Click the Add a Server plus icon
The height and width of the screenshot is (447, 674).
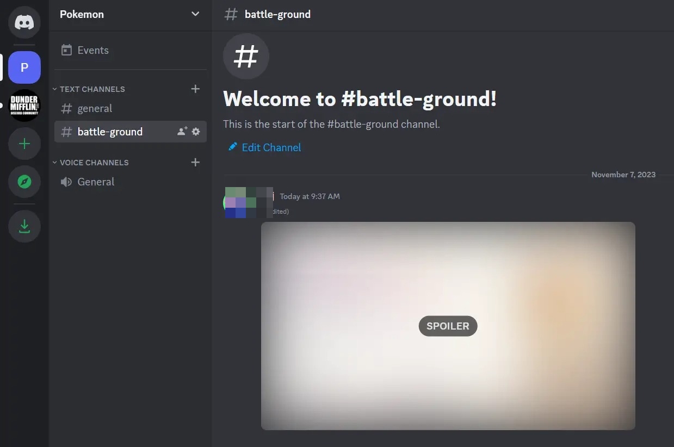pos(24,144)
